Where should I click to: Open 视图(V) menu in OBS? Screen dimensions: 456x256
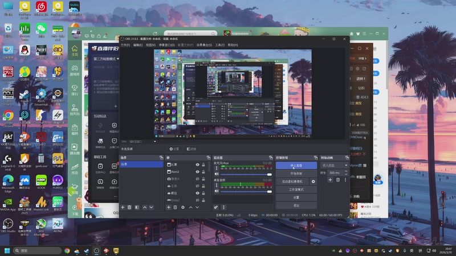150,45
